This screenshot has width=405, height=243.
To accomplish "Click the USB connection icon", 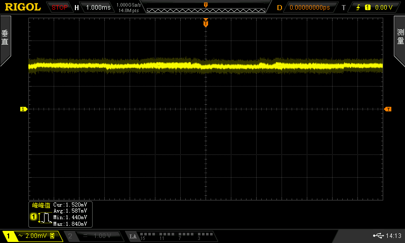I will click(378, 235).
